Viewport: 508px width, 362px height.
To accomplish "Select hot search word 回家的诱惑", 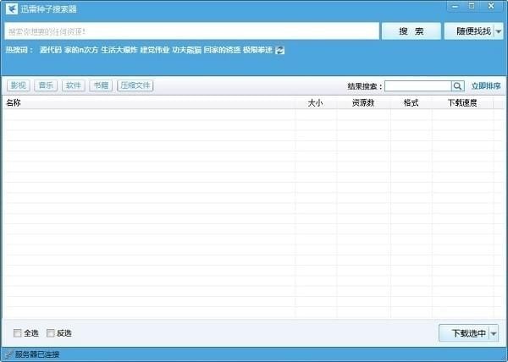I will (x=222, y=50).
